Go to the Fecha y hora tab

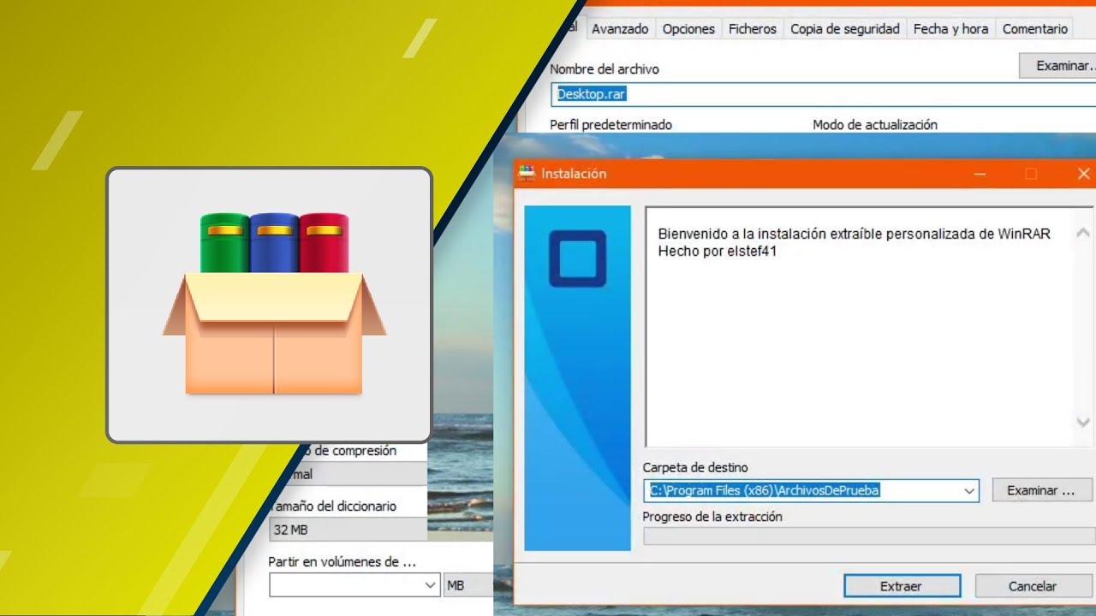(950, 28)
